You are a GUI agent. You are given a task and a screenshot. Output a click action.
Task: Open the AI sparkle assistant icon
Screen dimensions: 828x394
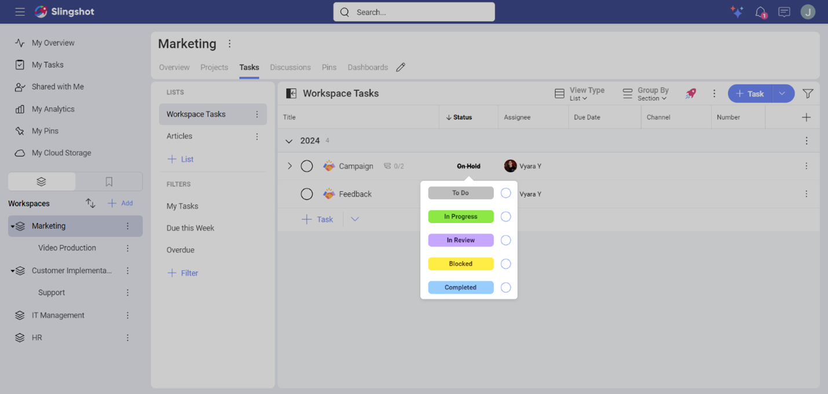click(737, 12)
